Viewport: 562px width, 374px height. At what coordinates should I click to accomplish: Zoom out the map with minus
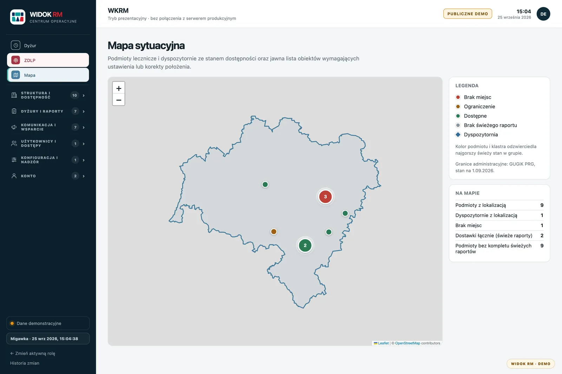tap(119, 100)
